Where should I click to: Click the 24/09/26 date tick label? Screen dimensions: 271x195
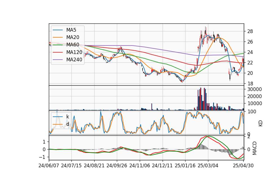(117, 166)
